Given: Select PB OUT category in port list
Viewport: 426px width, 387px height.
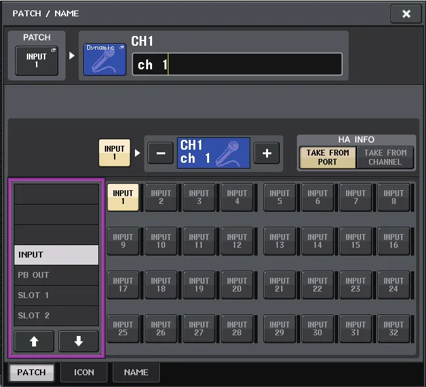Looking at the screenshot, I should point(56,275).
